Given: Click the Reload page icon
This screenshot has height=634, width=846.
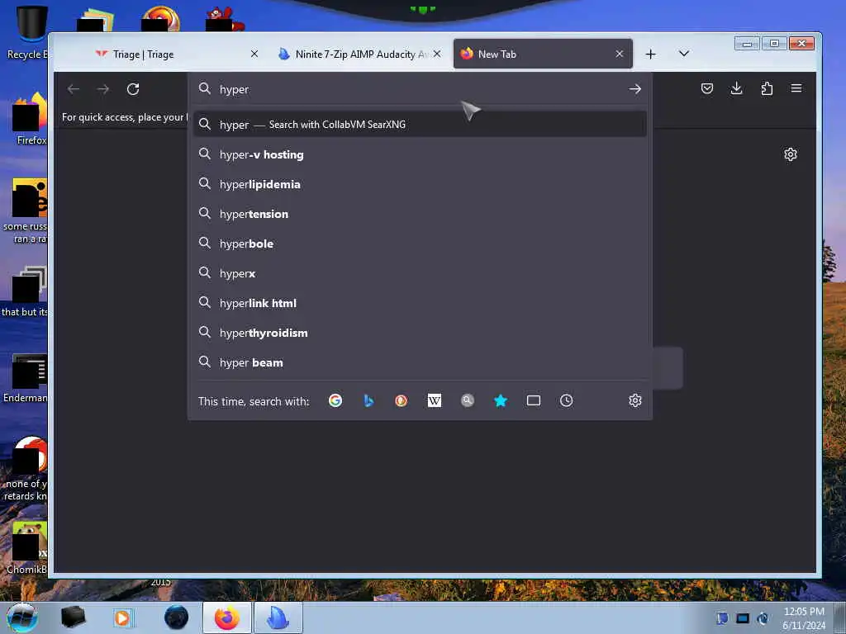Looking at the screenshot, I should pyautogui.click(x=133, y=89).
